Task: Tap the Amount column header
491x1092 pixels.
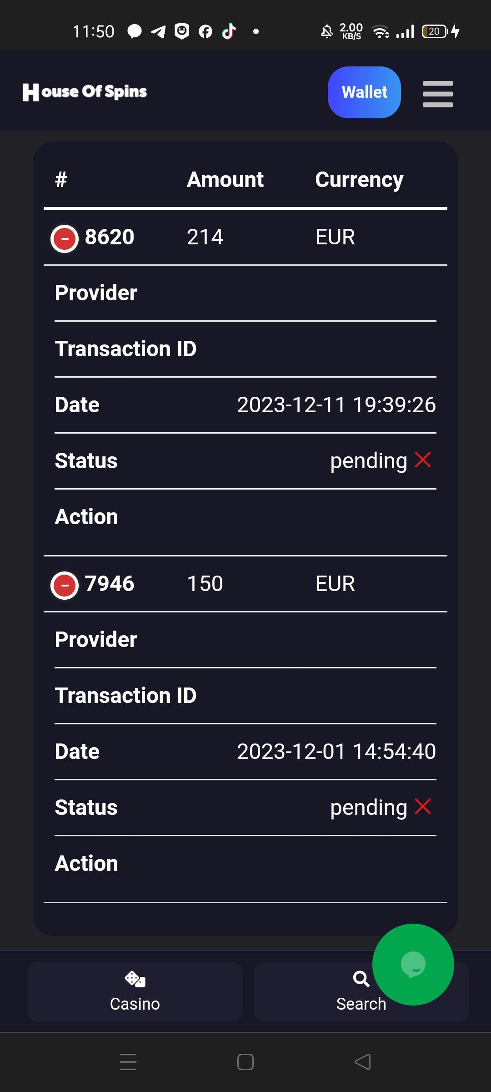Action: tap(225, 180)
